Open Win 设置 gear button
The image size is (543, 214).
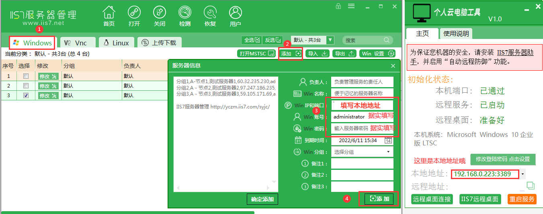(x=377, y=53)
